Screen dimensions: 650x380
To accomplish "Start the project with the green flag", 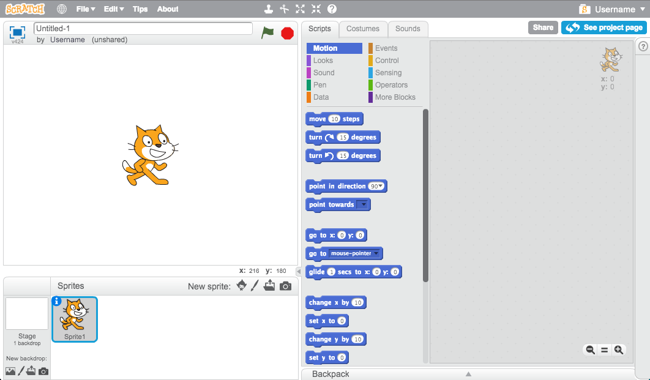I will tap(267, 33).
